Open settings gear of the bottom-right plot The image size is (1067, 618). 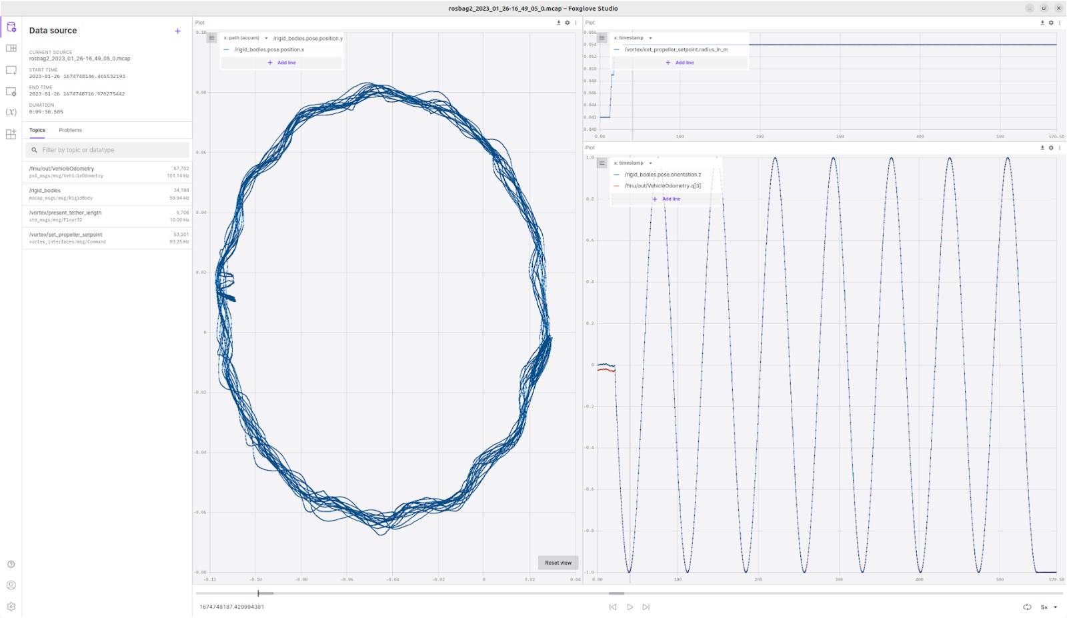coord(1051,148)
